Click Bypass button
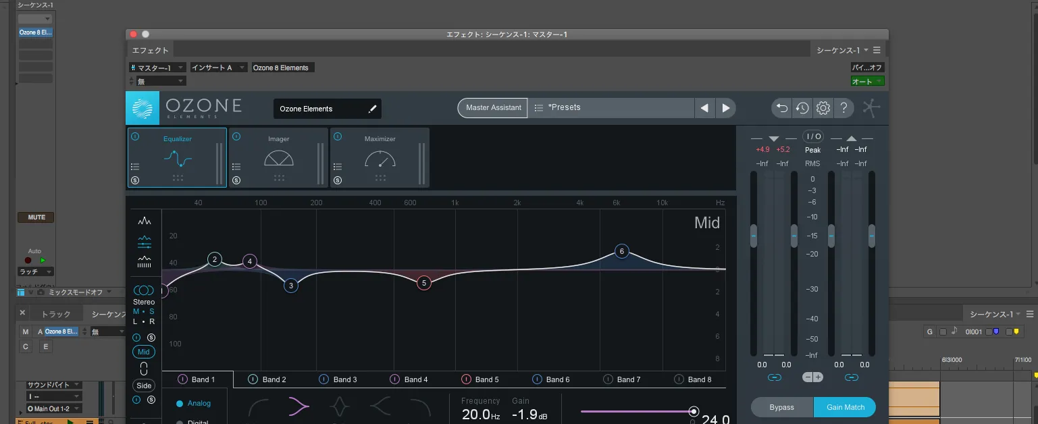 pyautogui.click(x=781, y=407)
